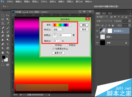Toggle lock transparent pixels icon
Image resolution: width=132 pixels, height=97 pixels.
click(x=102, y=25)
